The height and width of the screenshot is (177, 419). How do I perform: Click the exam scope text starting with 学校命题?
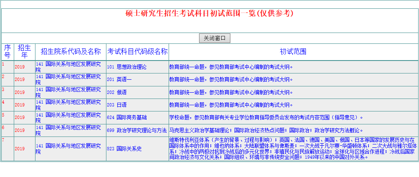266,117
